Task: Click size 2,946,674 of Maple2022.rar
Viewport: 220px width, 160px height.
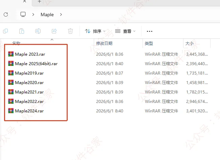Action: 197,102
